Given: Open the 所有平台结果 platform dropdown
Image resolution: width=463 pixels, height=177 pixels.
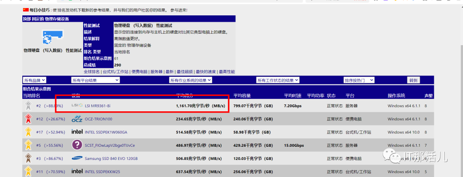Looking at the screenshot, I should coord(95,80).
